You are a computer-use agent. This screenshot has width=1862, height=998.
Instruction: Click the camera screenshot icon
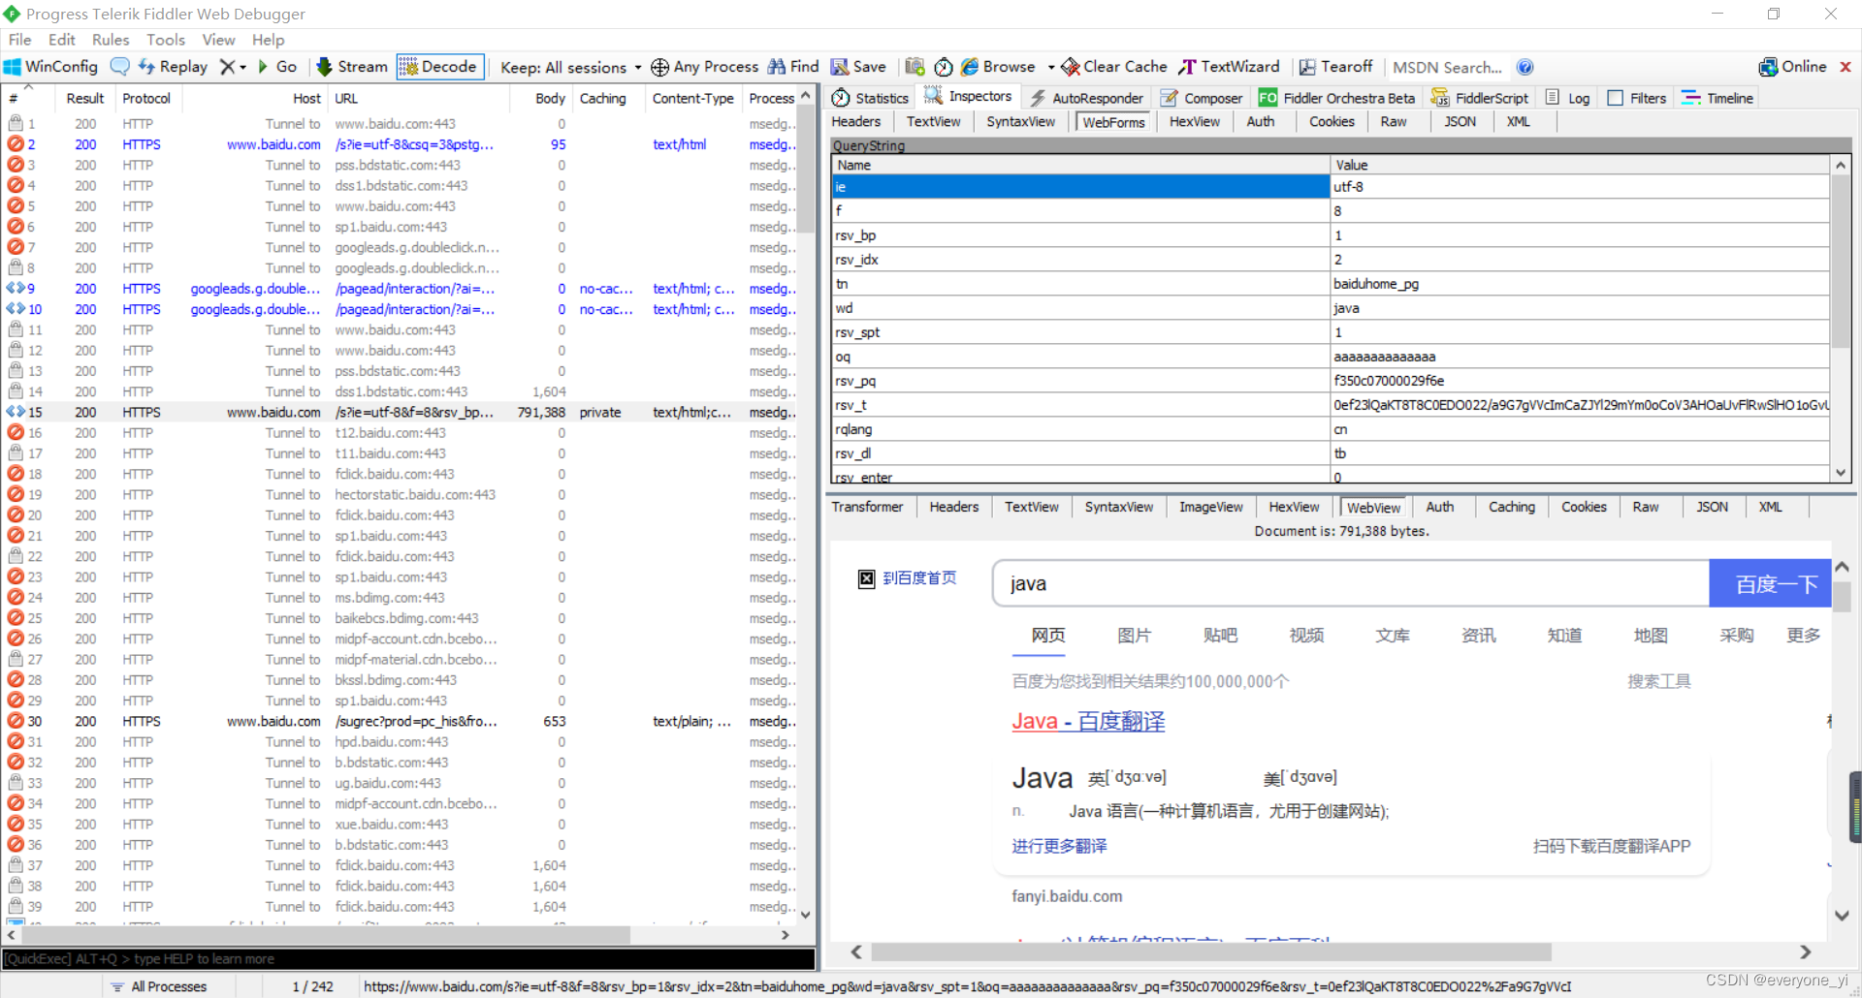point(915,67)
